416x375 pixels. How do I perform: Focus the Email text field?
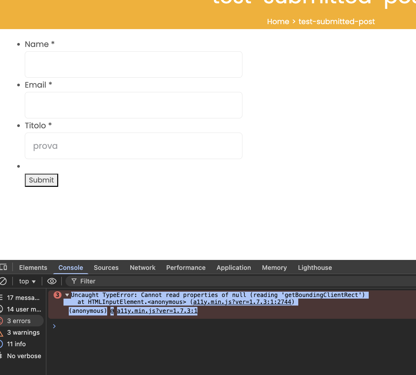[134, 105]
